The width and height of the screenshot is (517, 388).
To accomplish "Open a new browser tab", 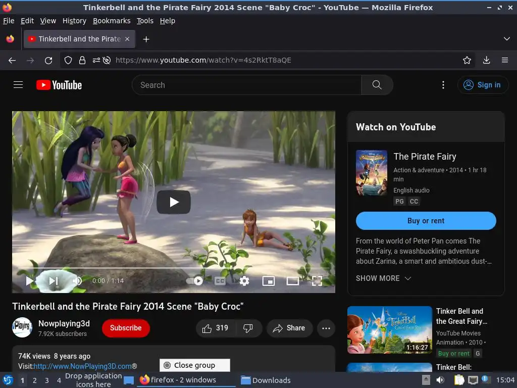I will click(146, 39).
